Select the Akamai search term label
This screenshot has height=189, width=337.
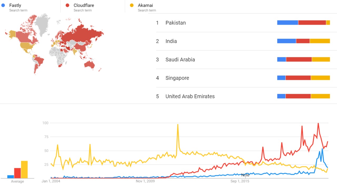coord(145,5)
